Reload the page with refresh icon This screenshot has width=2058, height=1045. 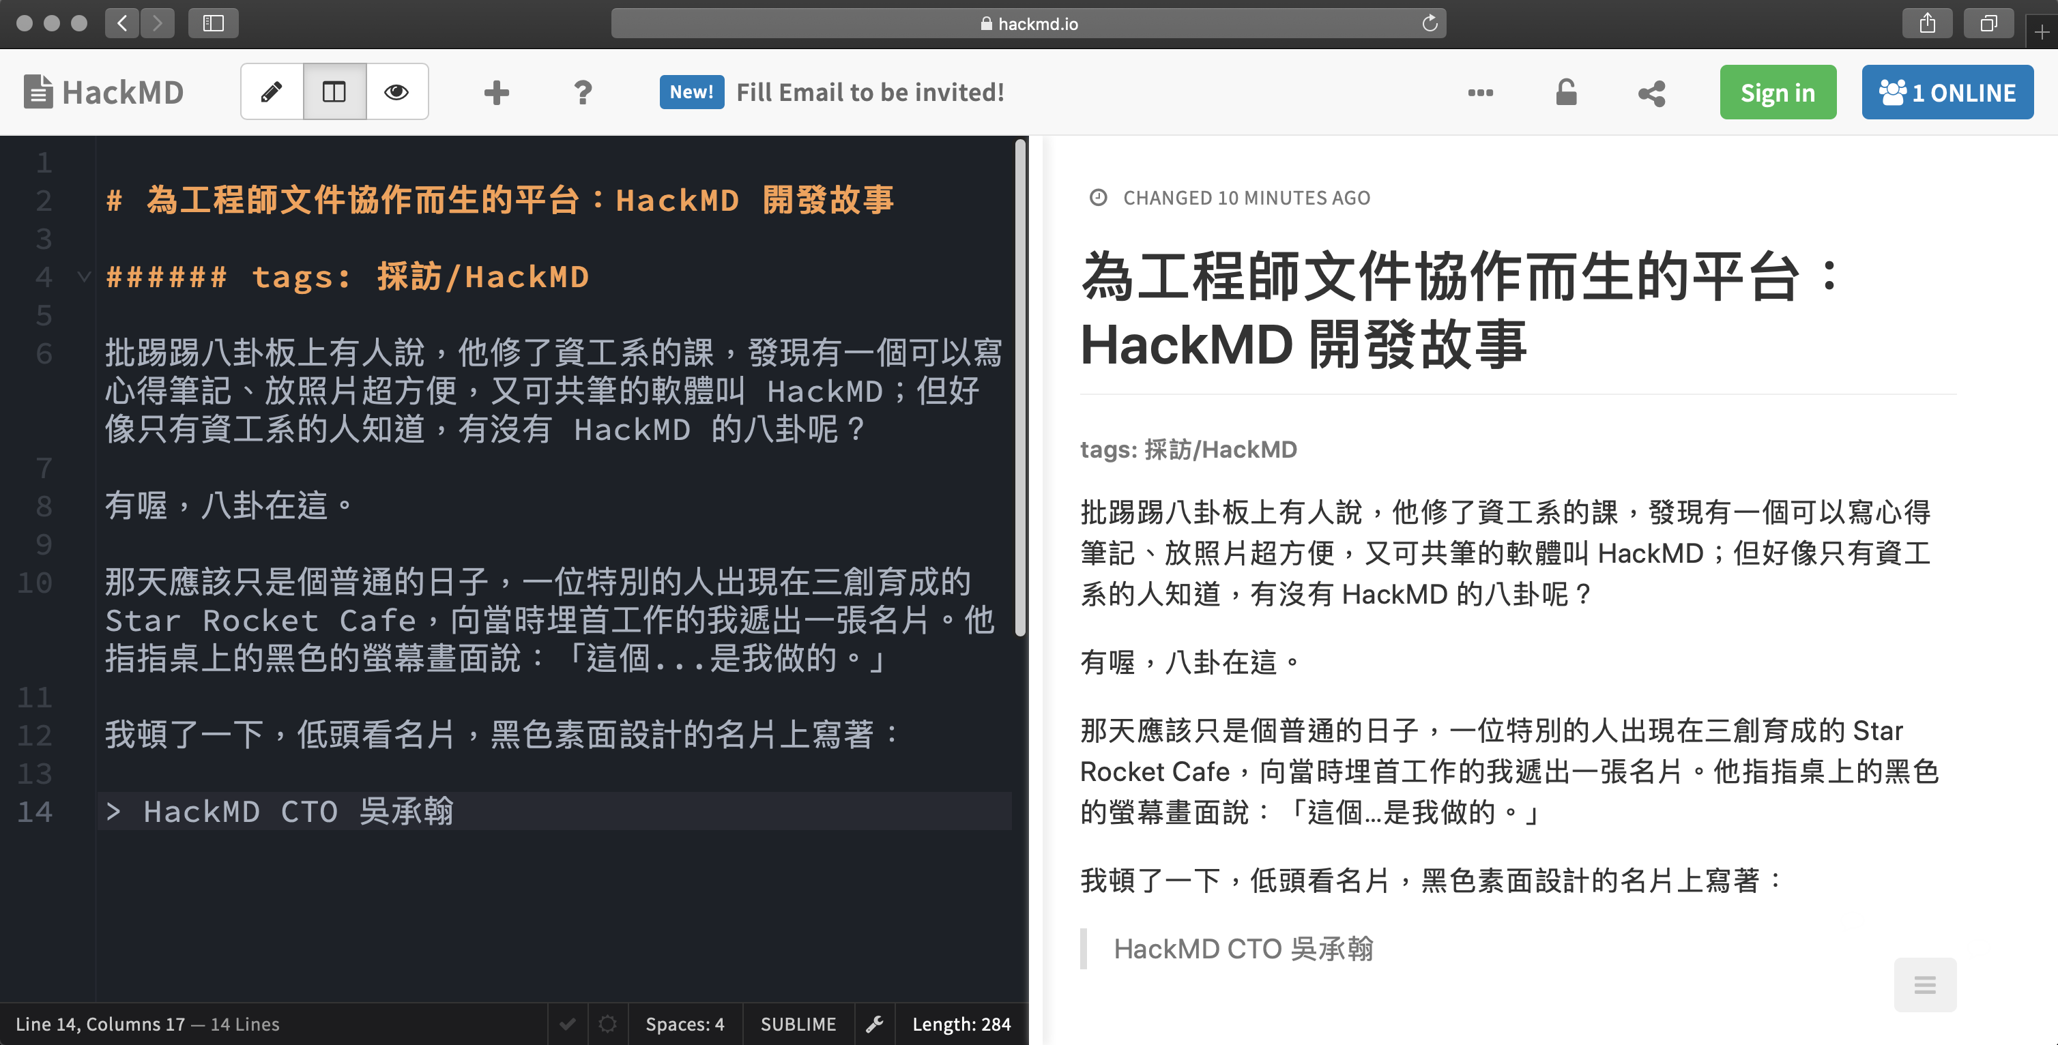(x=1430, y=23)
